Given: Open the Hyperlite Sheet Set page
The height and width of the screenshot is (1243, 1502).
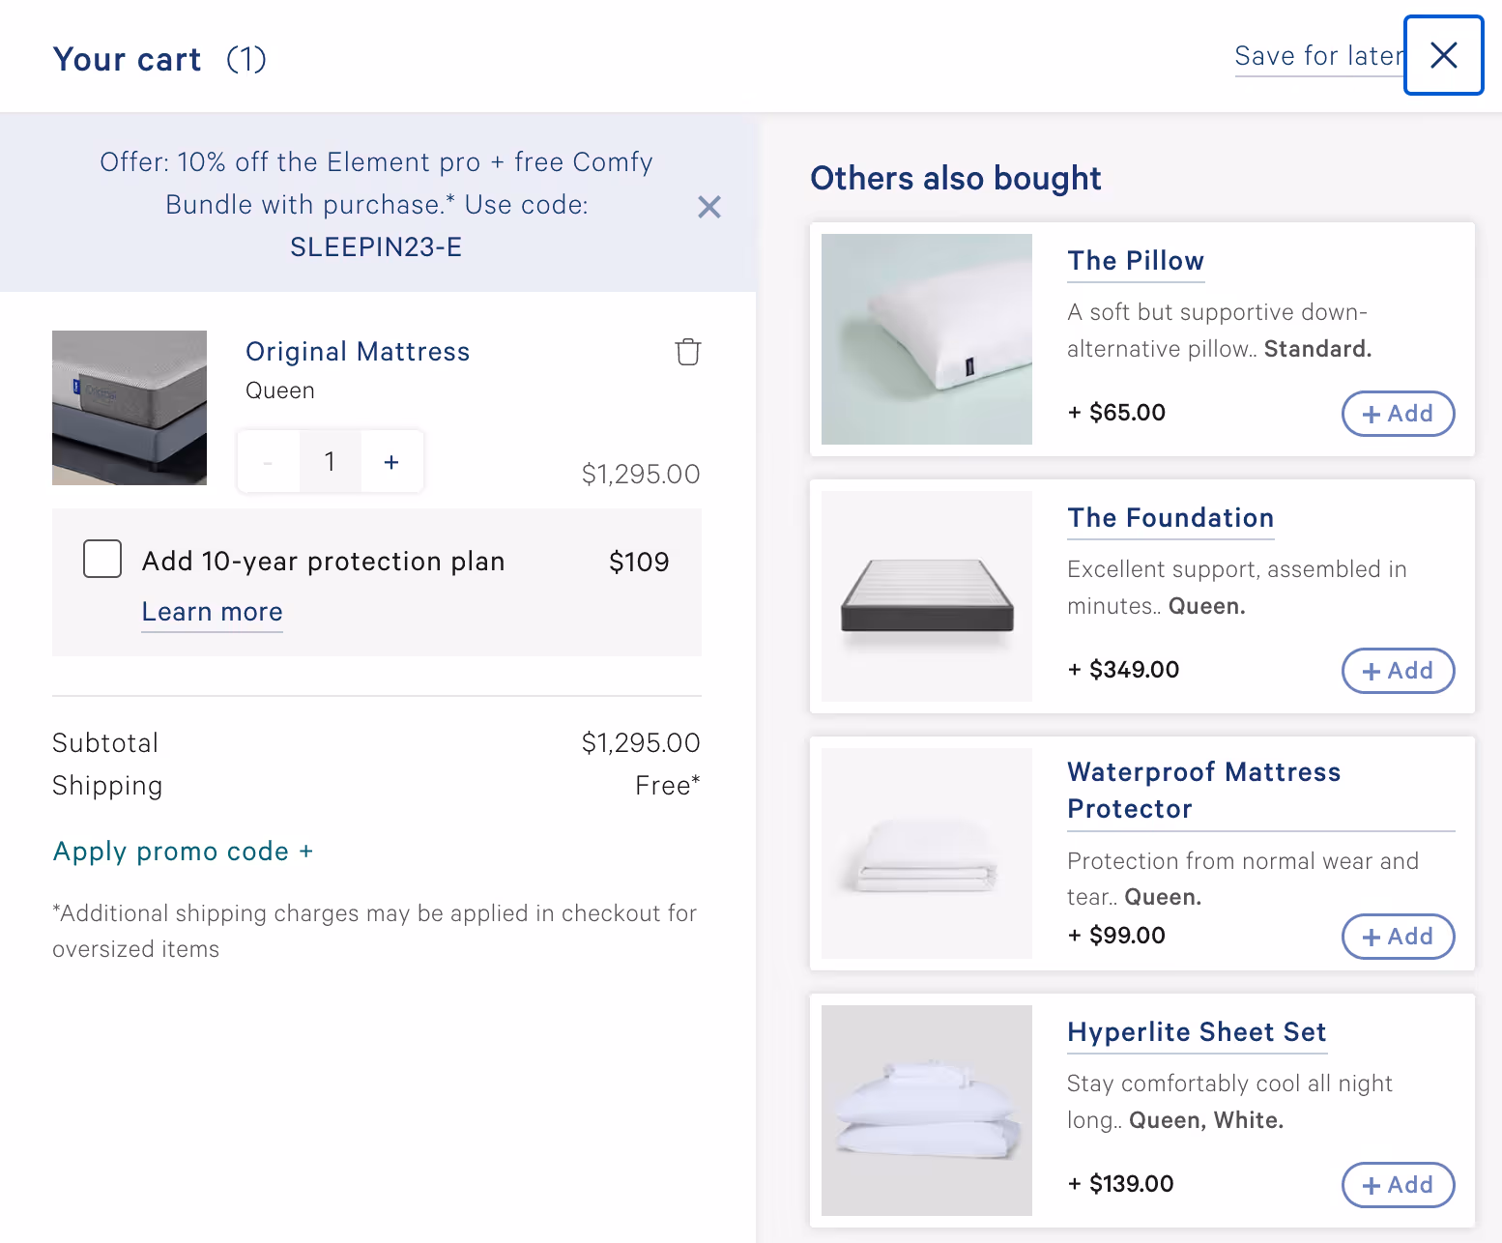Looking at the screenshot, I should tap(1197, 1032).
